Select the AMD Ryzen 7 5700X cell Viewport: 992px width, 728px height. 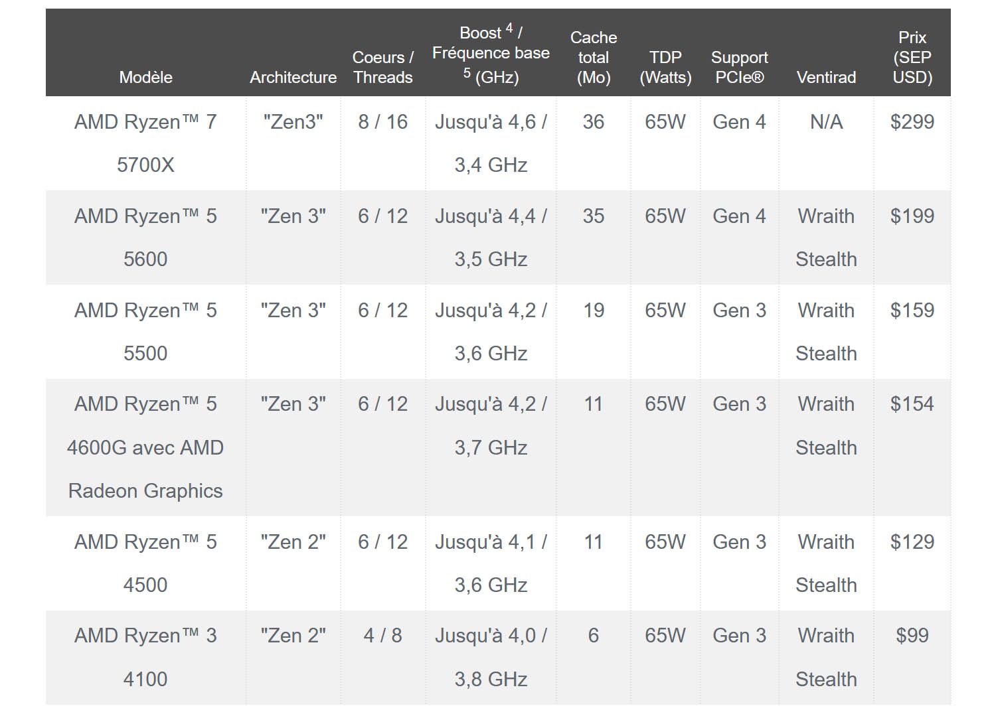pyautogui.click(x=145, y=143)
